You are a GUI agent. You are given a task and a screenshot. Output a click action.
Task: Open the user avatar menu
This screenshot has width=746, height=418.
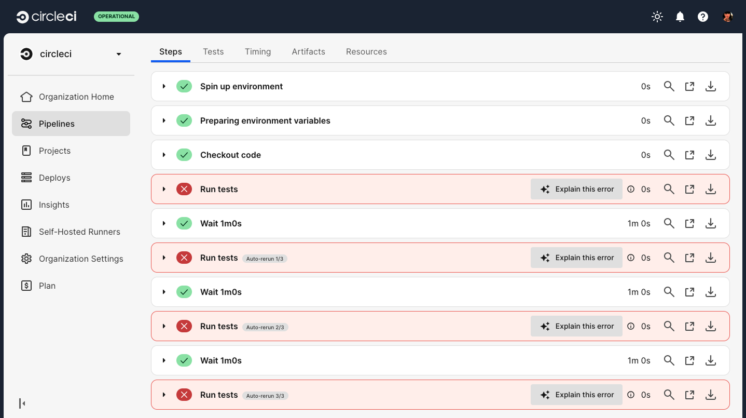(727, 17)
